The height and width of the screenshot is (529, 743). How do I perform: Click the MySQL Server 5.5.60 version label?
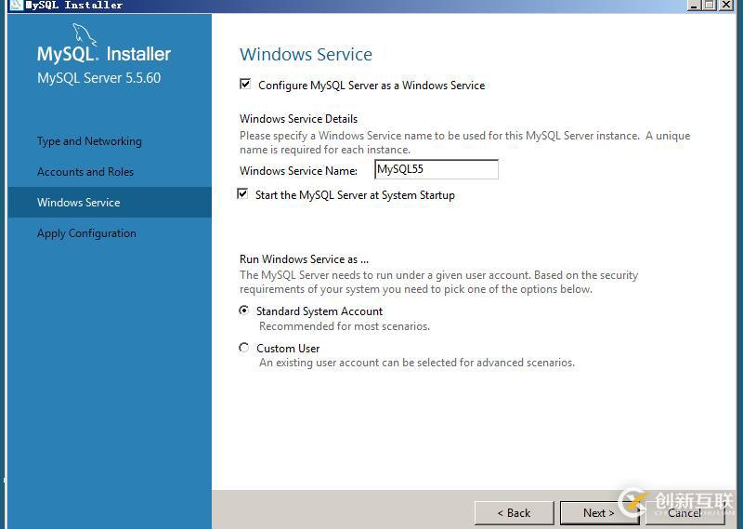[x=98, y=78]
